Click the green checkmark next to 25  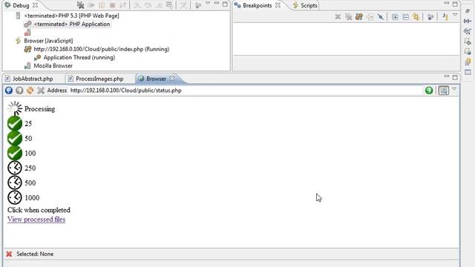(15, 123)
